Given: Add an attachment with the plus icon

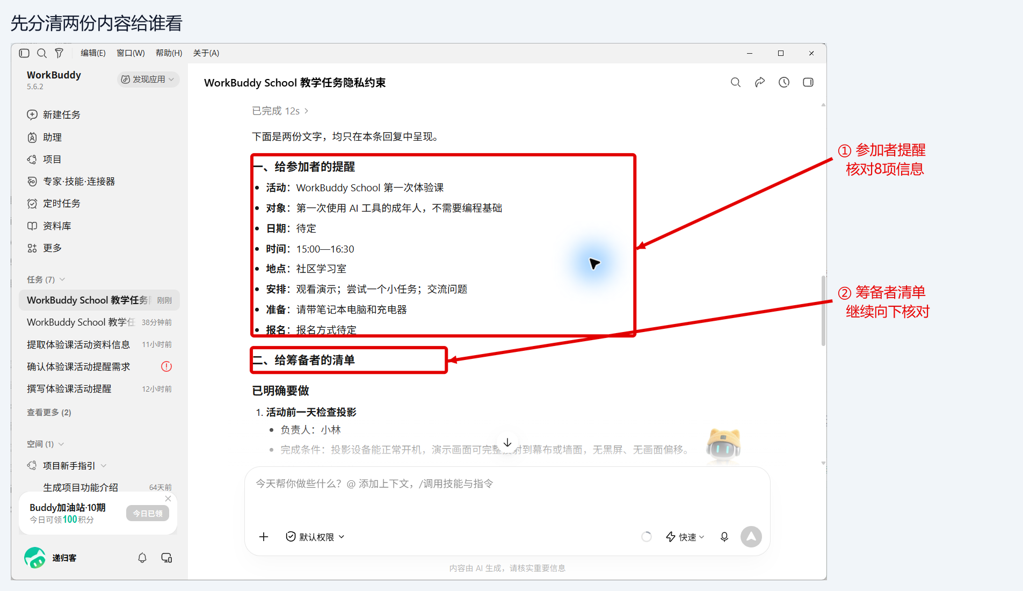Looking at the screenshot, I should tap(264, 537).
